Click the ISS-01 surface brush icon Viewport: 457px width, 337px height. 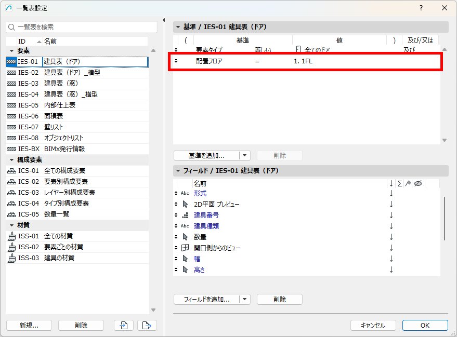(11, 236)
